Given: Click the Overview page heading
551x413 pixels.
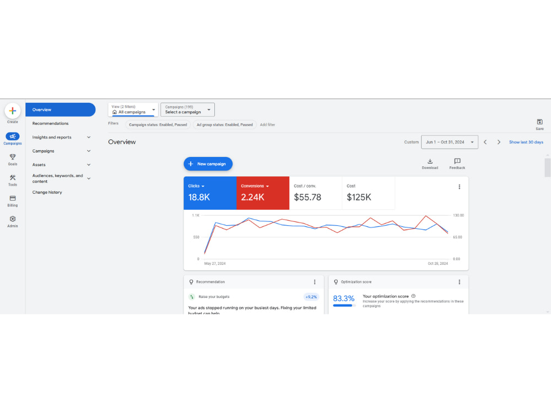Looking at the screenshot, I should 122,142.
